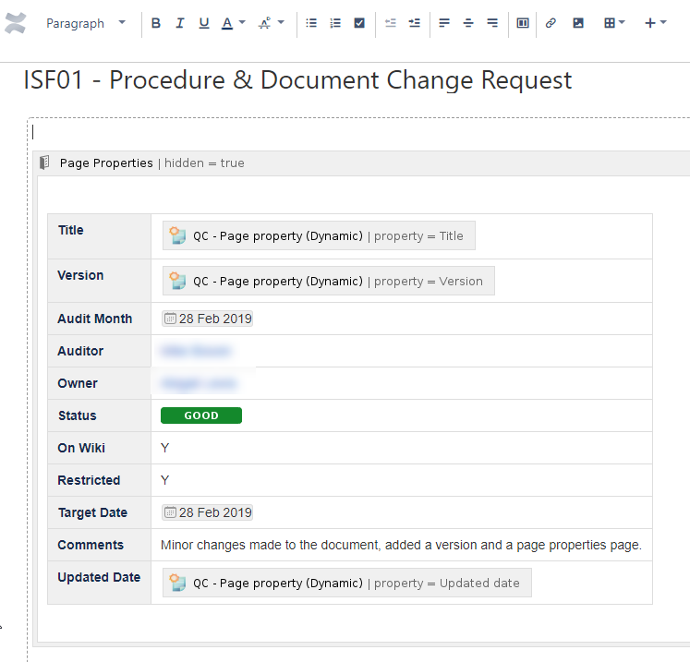Toggle italic formatting
Screen dimensions: 690x662
point(179,23)
